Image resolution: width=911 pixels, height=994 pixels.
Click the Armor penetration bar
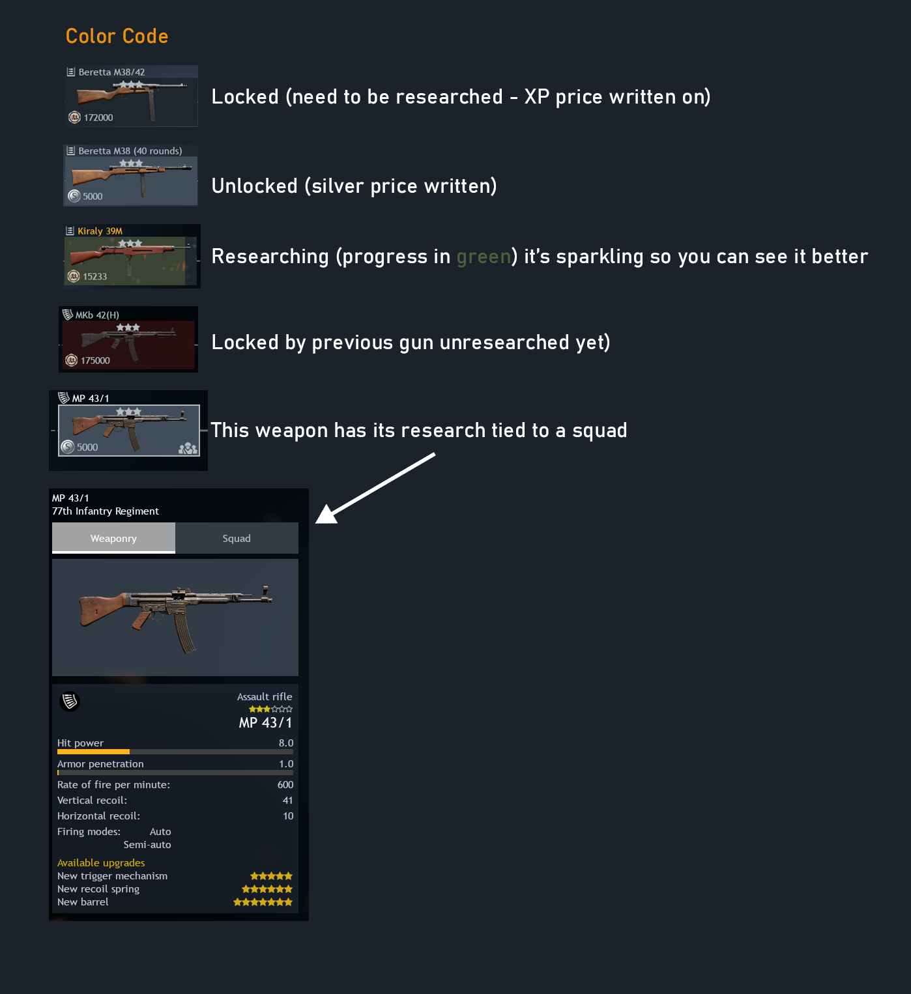[175, 773]
